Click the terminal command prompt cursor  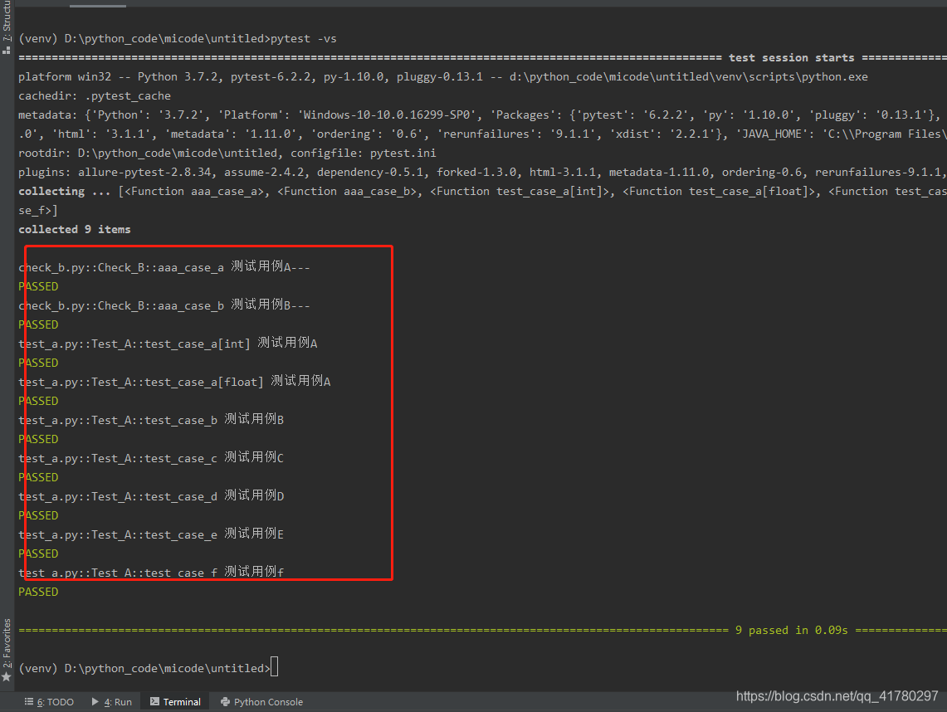coord(275,667)
